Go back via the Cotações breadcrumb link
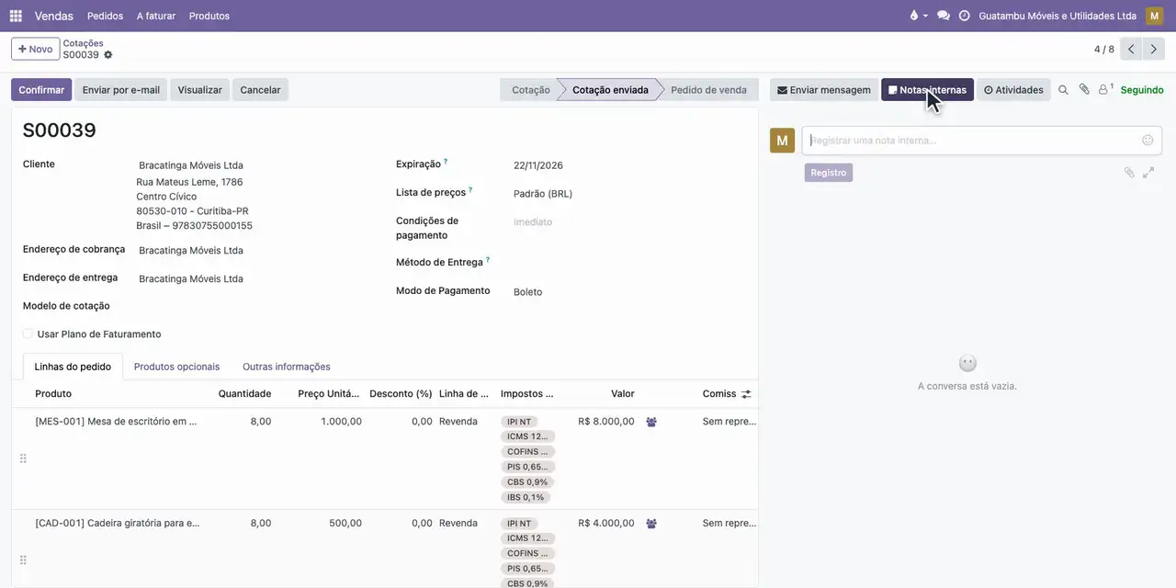The height and width of the screenshot is (588, 1176). 83,43
